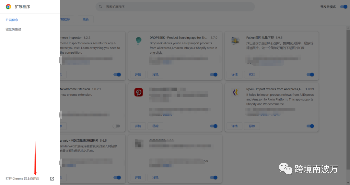Click the Ryviu - Import reviews title text
The image size is (350, 185).
click(x=274, y=89)
